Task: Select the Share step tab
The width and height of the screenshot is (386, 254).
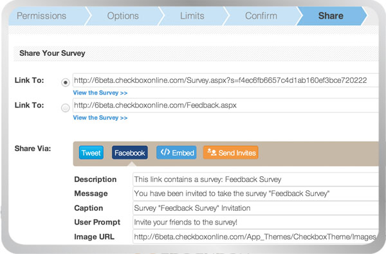Action: pos(331,16)
